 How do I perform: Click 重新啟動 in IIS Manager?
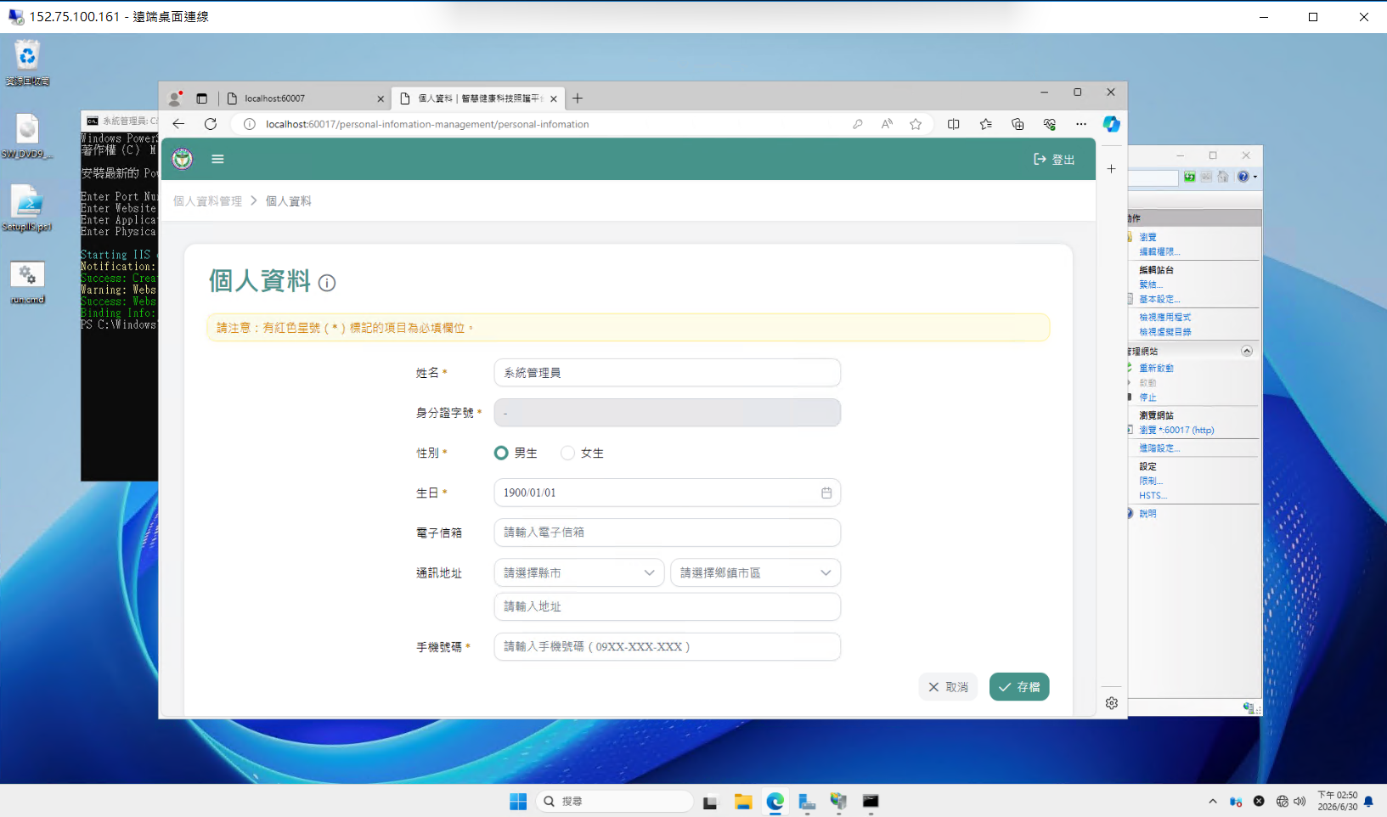point(1156,369)
